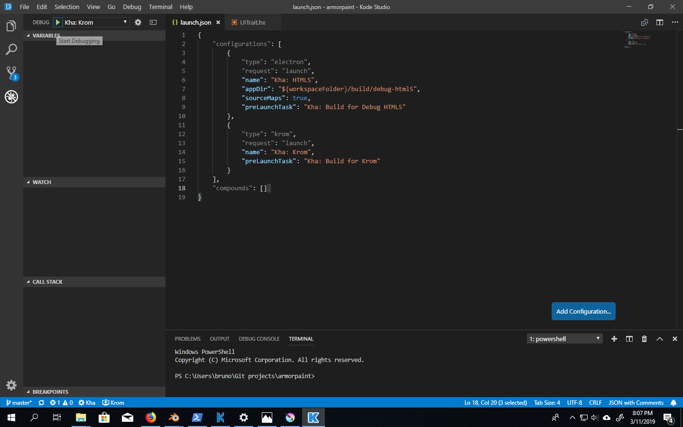The width and height of the screenshot is (683, 427).
Task: Open the Debug menu
Action: coord(131,7)
